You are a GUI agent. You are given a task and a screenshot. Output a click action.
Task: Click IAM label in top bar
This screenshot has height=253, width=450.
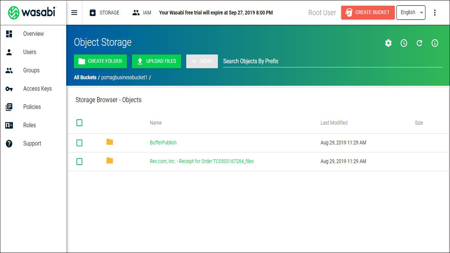[x=147, y=13]
